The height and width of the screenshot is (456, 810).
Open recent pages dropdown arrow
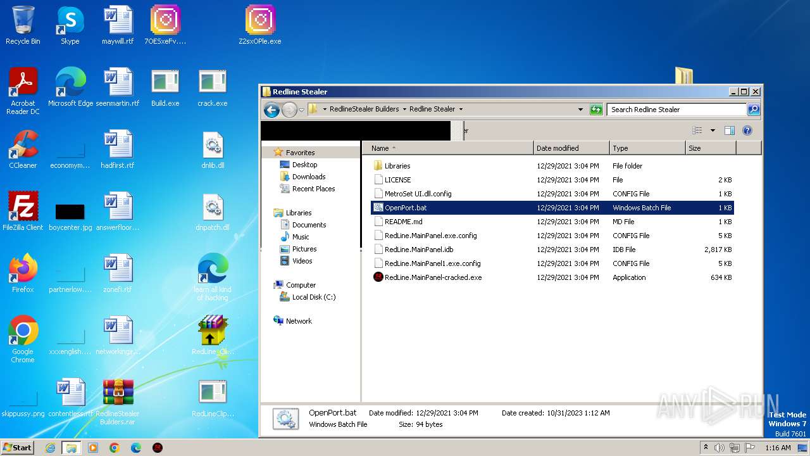coord(302,110)
